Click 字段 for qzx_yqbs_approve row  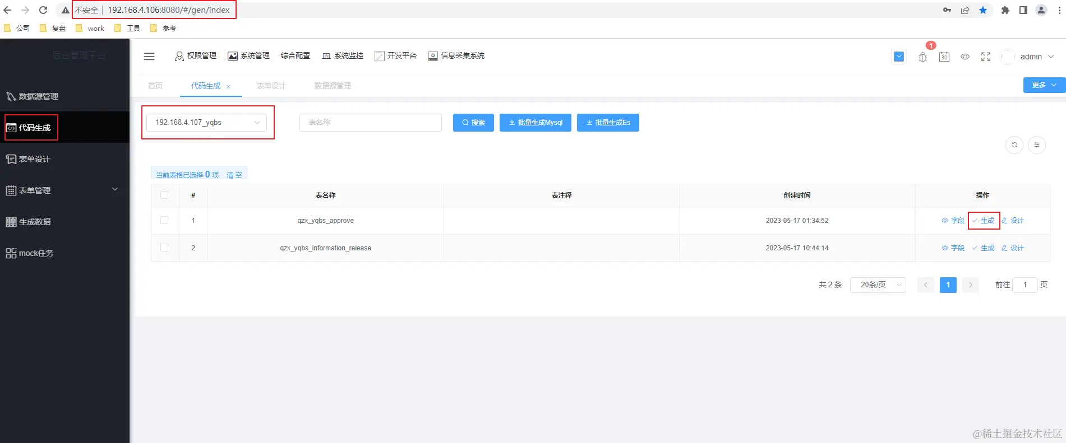(x=953, y=221)
